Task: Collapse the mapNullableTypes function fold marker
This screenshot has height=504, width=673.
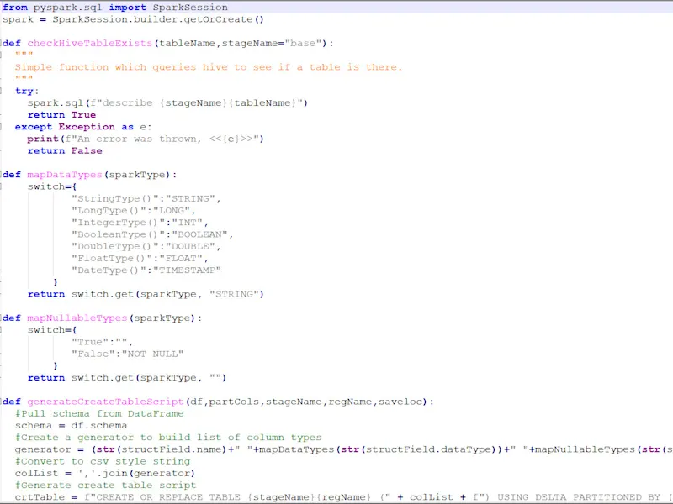Action: (x=2, y=318)
